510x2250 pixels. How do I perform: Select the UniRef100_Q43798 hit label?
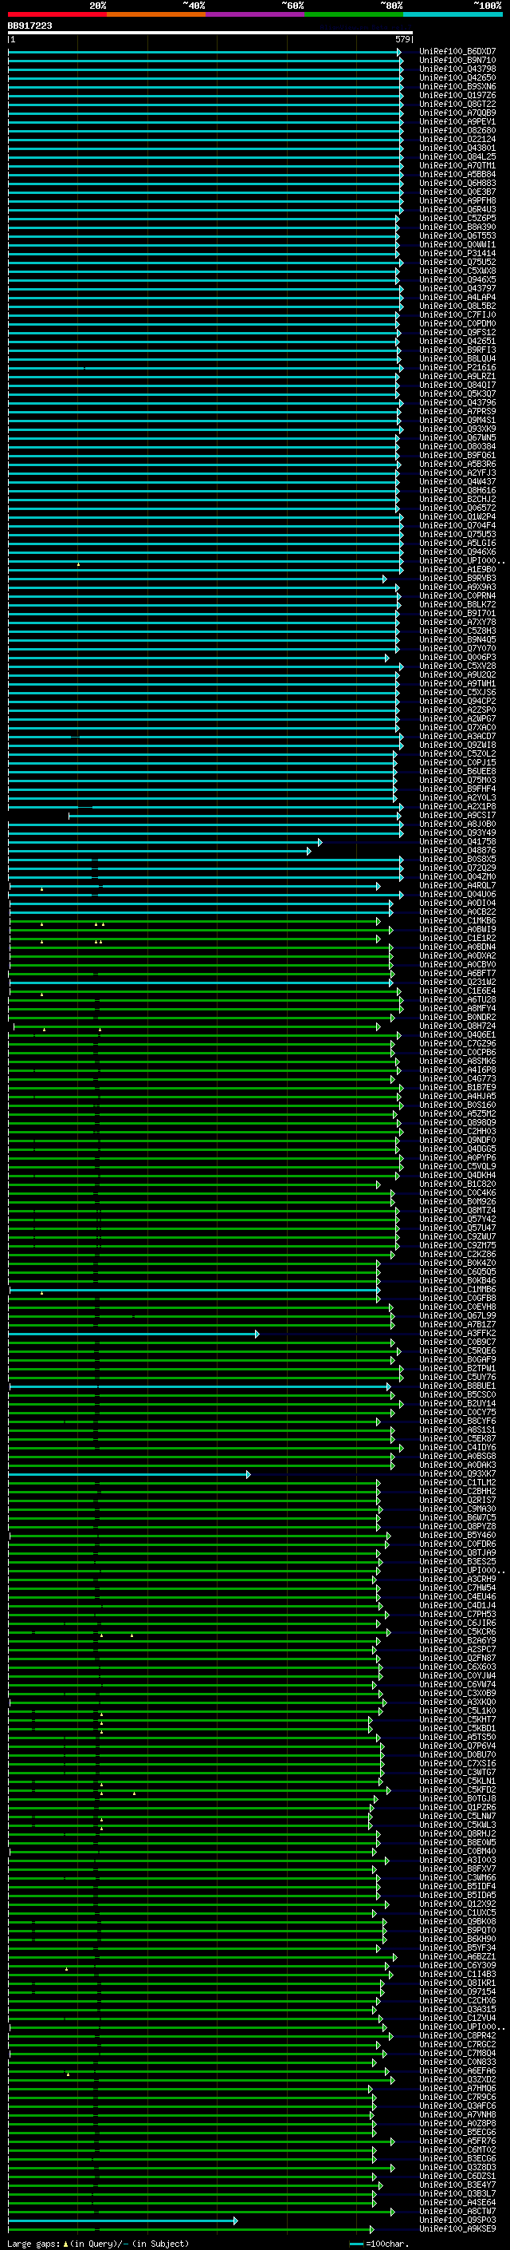[x=457, y=69]
